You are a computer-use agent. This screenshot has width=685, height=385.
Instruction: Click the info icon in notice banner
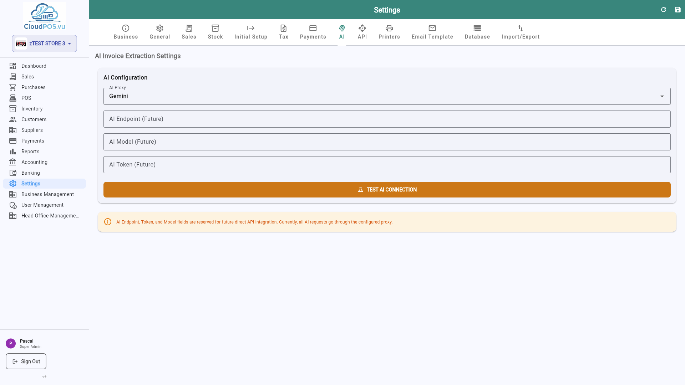[x=108, y=222]
